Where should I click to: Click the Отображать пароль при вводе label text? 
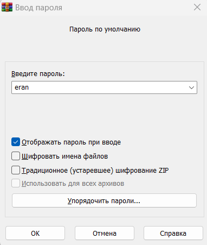[x=71, y=142]
